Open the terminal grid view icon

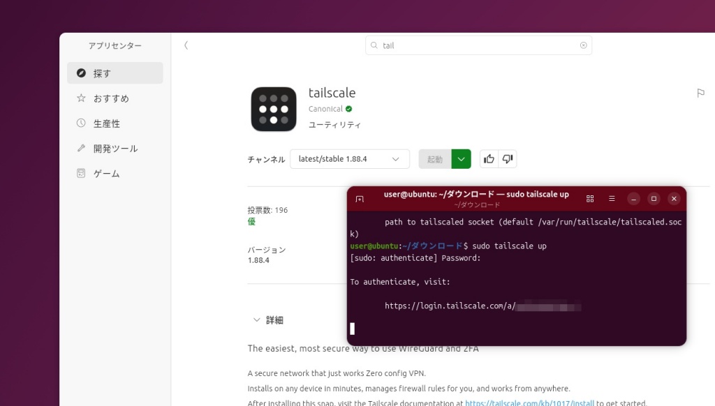[590, 199]
